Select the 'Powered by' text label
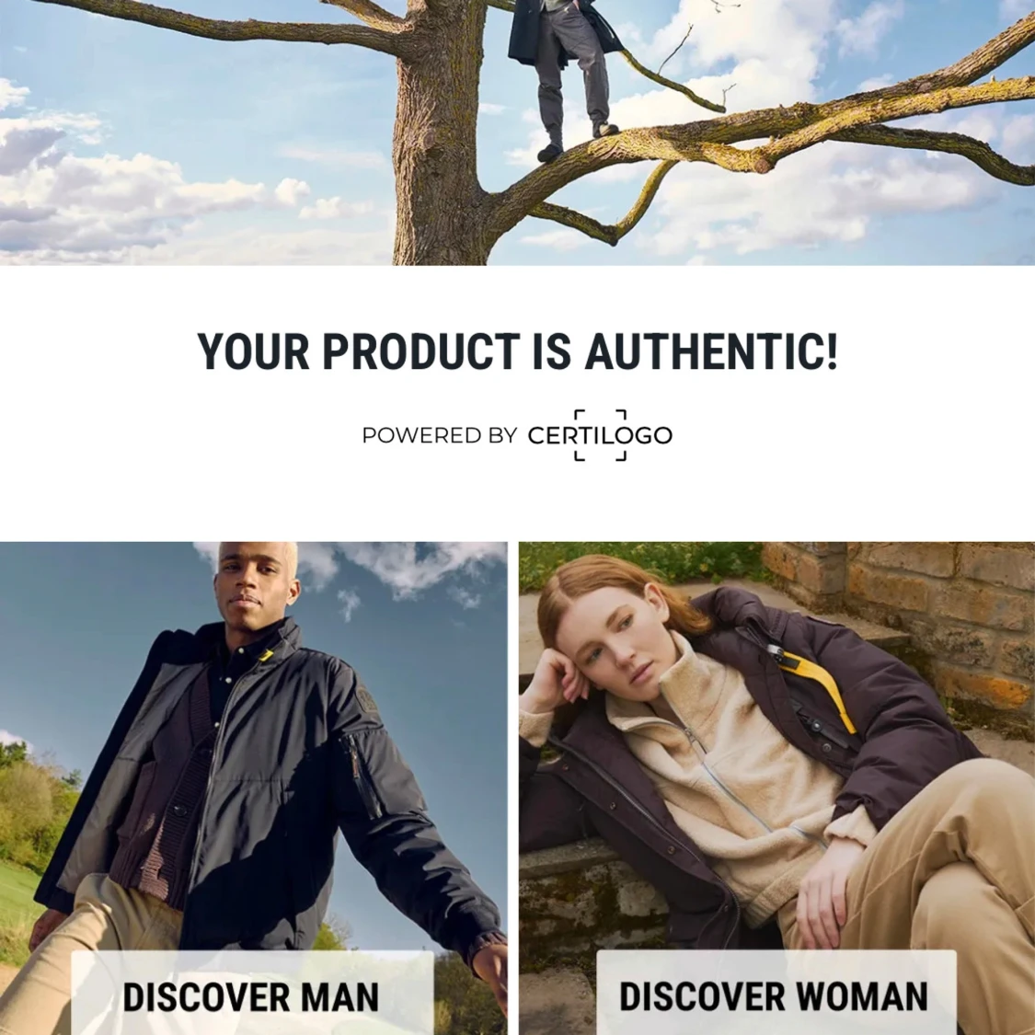1035x1035 pixels. coord(440,436)
